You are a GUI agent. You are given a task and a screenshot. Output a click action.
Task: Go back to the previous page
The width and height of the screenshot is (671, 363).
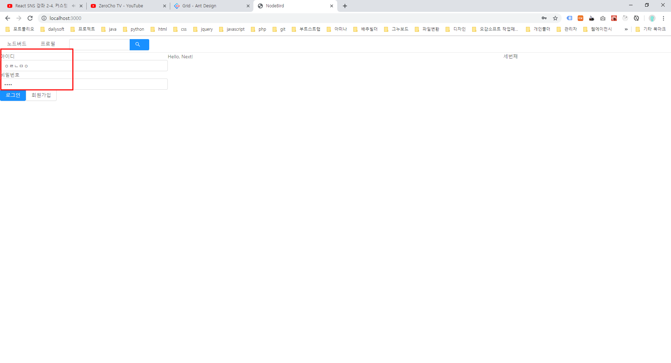click(8, 18)
